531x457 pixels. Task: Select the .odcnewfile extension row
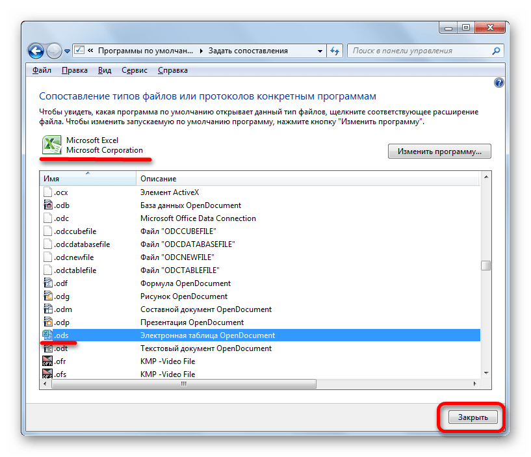click(x=260, y=257)
